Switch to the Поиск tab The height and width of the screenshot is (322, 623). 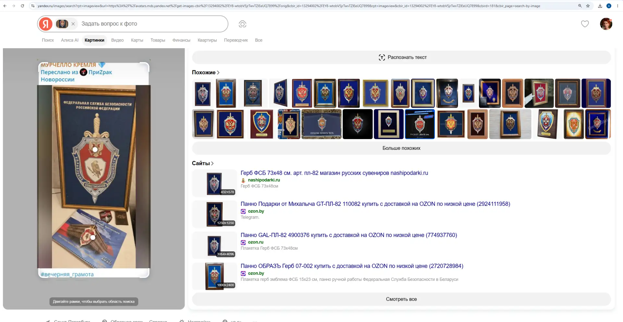click(48, 40)
